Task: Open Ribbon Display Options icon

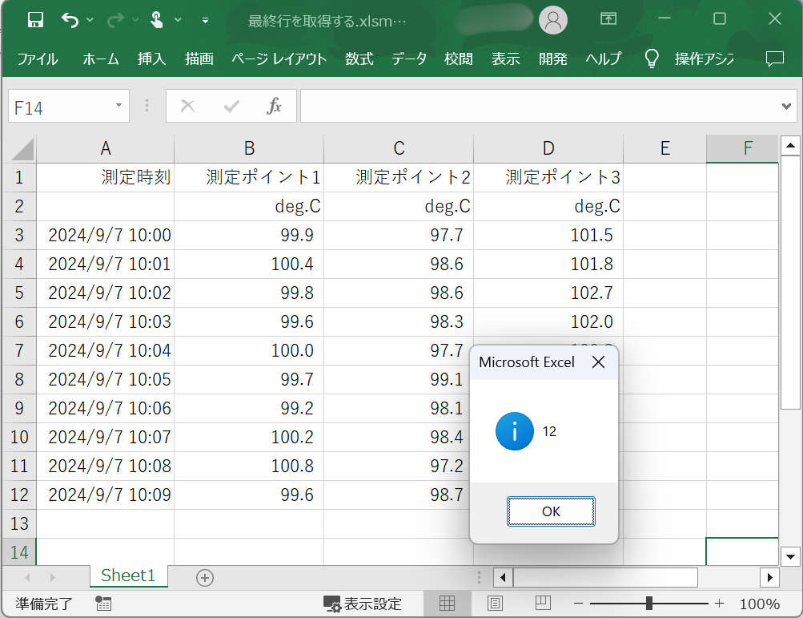Action: (608, 19)
